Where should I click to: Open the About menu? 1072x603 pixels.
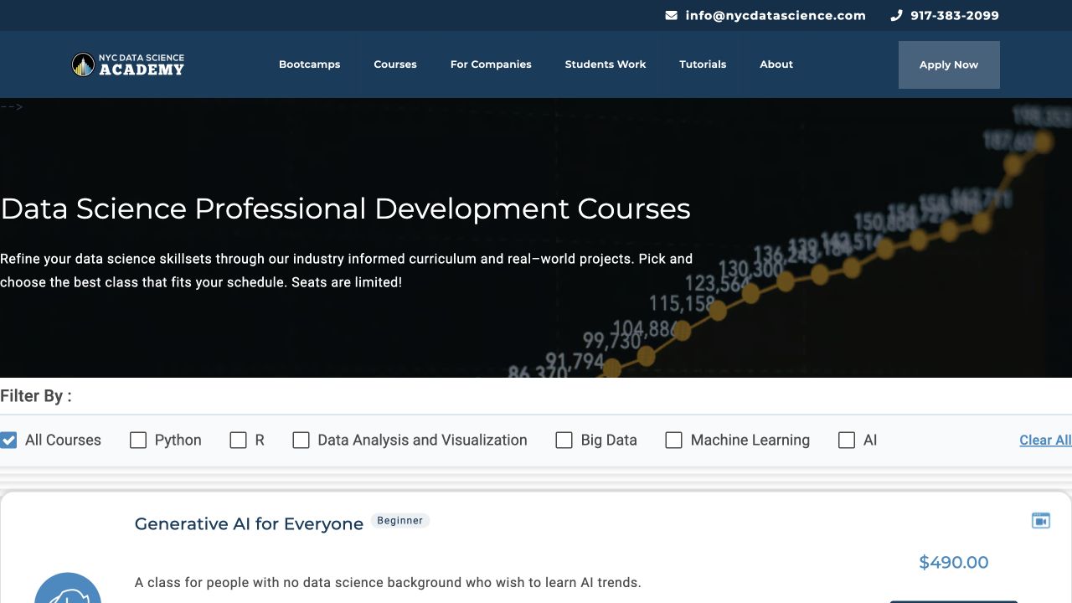click(776, 64)
